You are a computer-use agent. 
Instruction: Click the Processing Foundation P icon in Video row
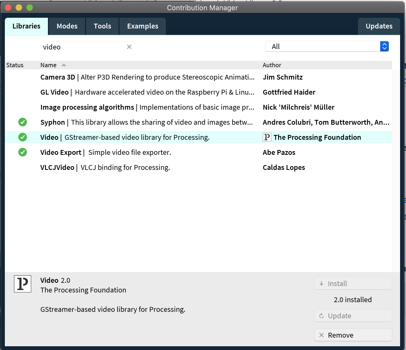[x=267, y=137]
